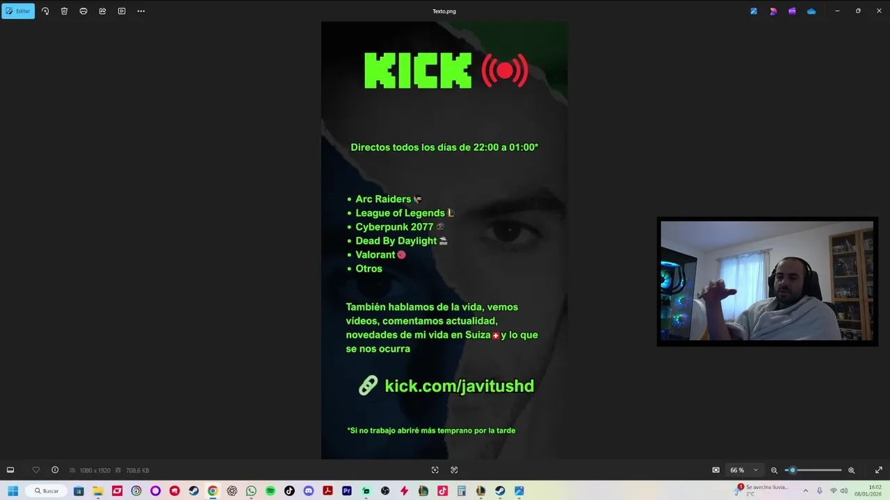Open Google Chrome from the taskbar
This screenshot has width=890, height=500.
coord(213,491)
